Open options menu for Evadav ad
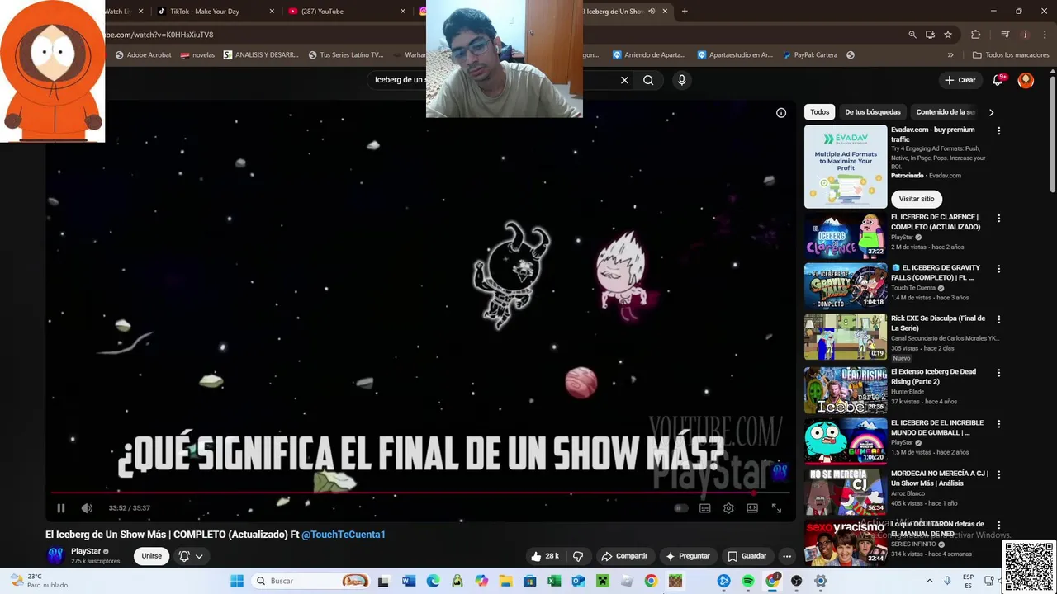The width and height of the screenshot is (1057, 594). click(998, 130)
